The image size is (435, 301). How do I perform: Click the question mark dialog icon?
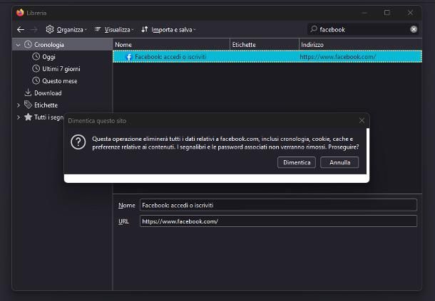[78, 142]
